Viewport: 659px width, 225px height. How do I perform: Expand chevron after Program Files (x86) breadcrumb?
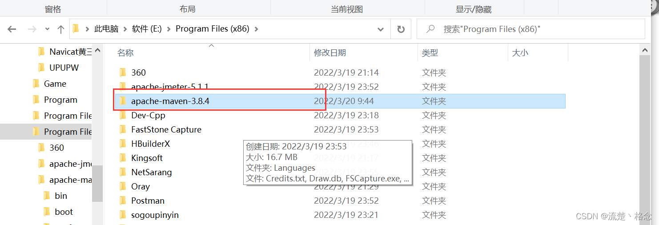[257, 29]
